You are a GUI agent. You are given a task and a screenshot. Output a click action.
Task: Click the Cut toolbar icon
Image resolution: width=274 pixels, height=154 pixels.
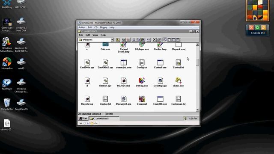(x=134, y=40)
